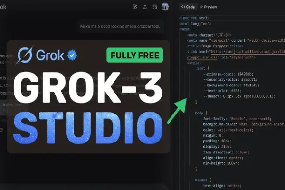Click the 'background-color: var(--background-color)' line
285x190 pixels.
point(244,124)
